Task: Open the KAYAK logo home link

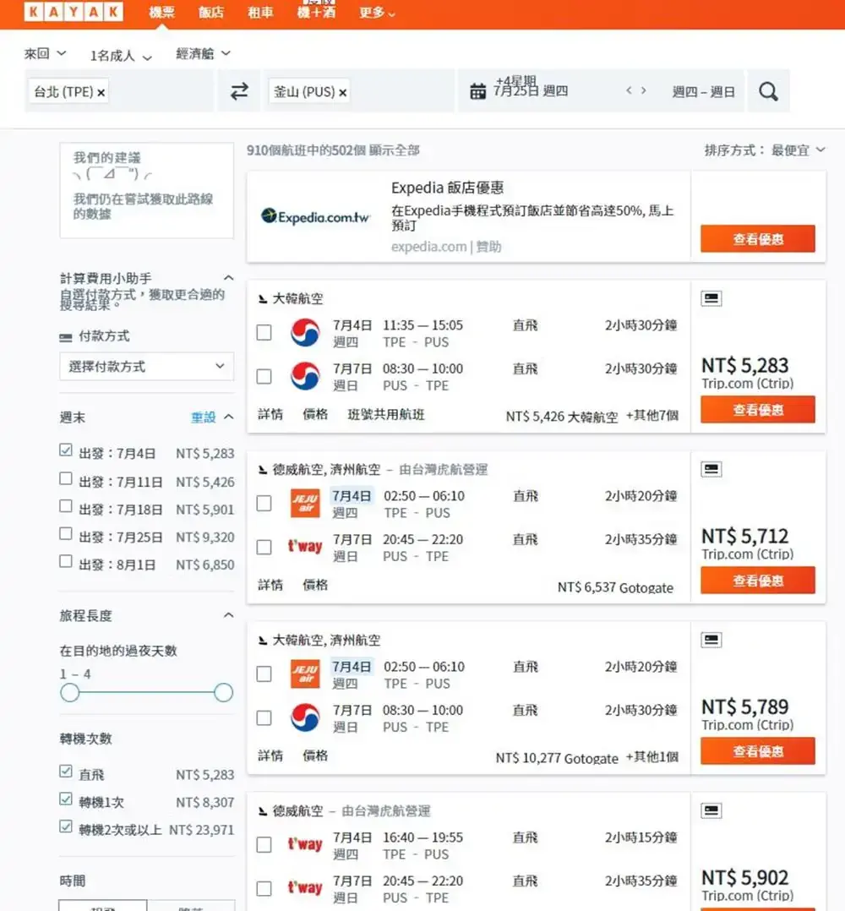Action: point(74,12)
